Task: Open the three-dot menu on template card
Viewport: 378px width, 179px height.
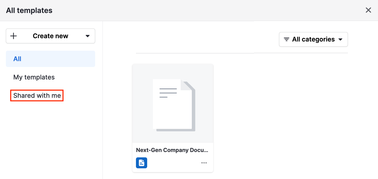Action: [x=204, y=163]
